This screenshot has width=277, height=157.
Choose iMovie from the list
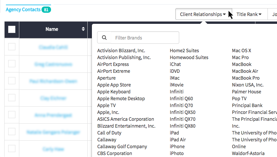coord(177,85)
